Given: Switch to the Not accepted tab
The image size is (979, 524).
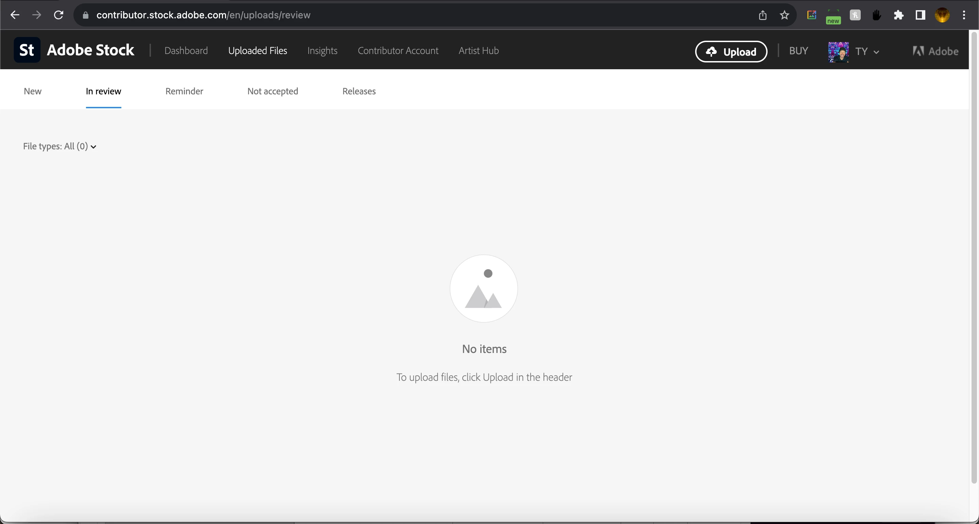Looking at the screenshot, I should [273, 91].
